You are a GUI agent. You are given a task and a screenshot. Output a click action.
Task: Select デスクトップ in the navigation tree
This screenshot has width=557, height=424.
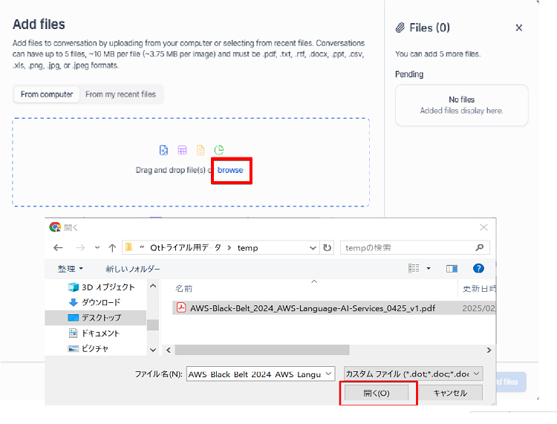(95, 318)
